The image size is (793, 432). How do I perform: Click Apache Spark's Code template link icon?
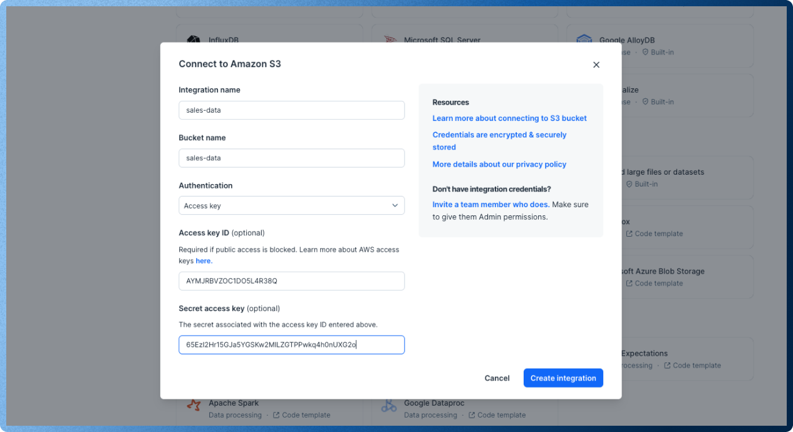[x=276, y=415]
